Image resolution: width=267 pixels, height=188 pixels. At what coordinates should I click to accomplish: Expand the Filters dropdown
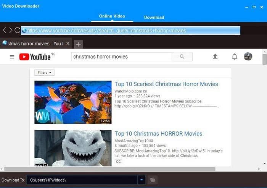click(45, 73)
